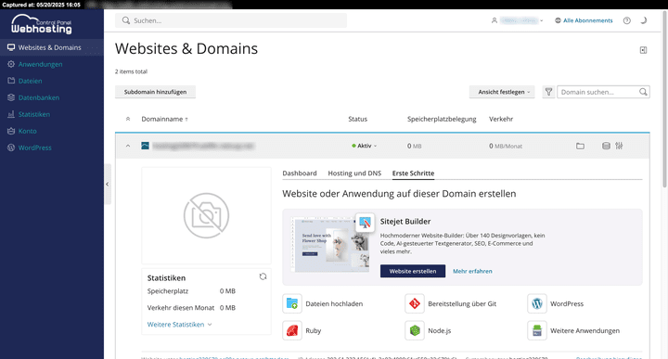Collapse the left sidebar arrow

(x=108, y=185)
